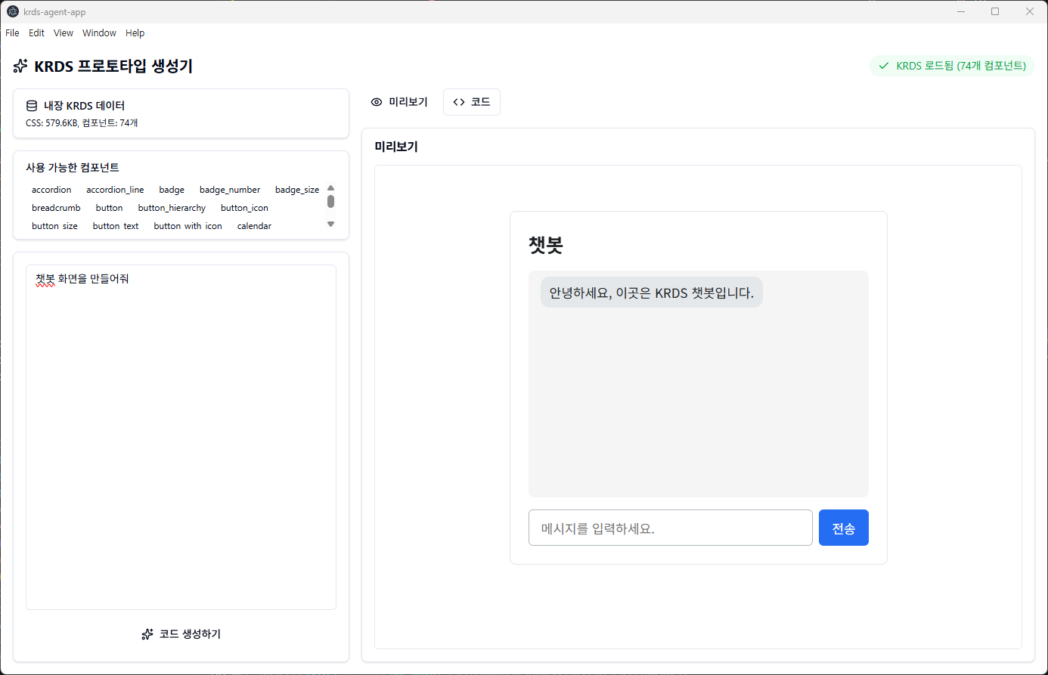
Task: Click the krds-agent-app title bar icon
Action: pos(13,12)
